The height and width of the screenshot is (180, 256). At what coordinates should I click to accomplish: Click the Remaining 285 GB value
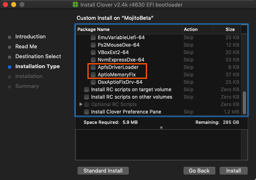231,122
